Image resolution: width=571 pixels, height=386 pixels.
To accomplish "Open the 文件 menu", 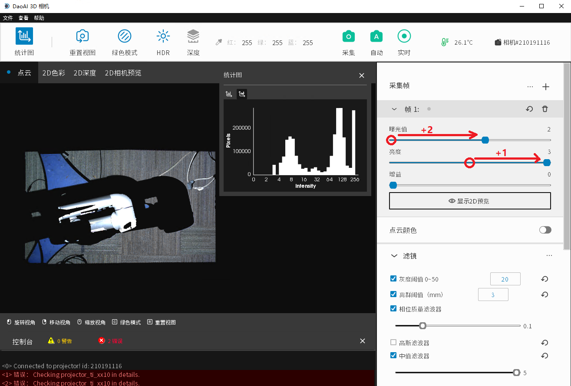I will click(x=8, y=18).
